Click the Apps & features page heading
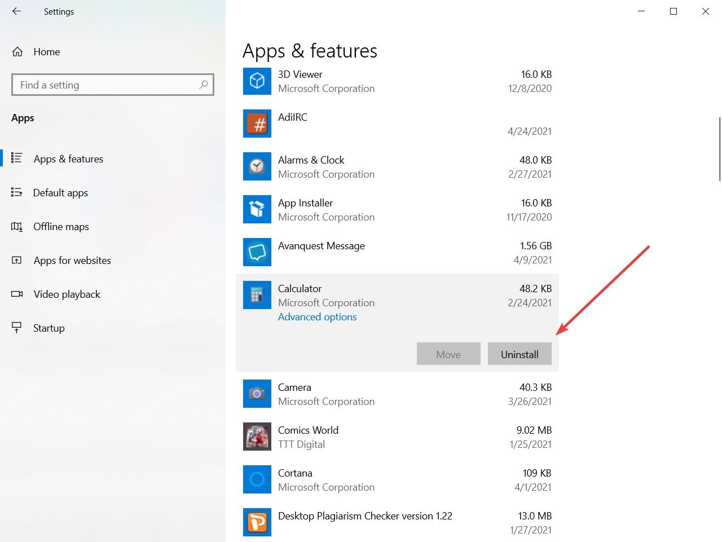Image resolution: width=722 pixels, height=542 pixels. [310, 51]
